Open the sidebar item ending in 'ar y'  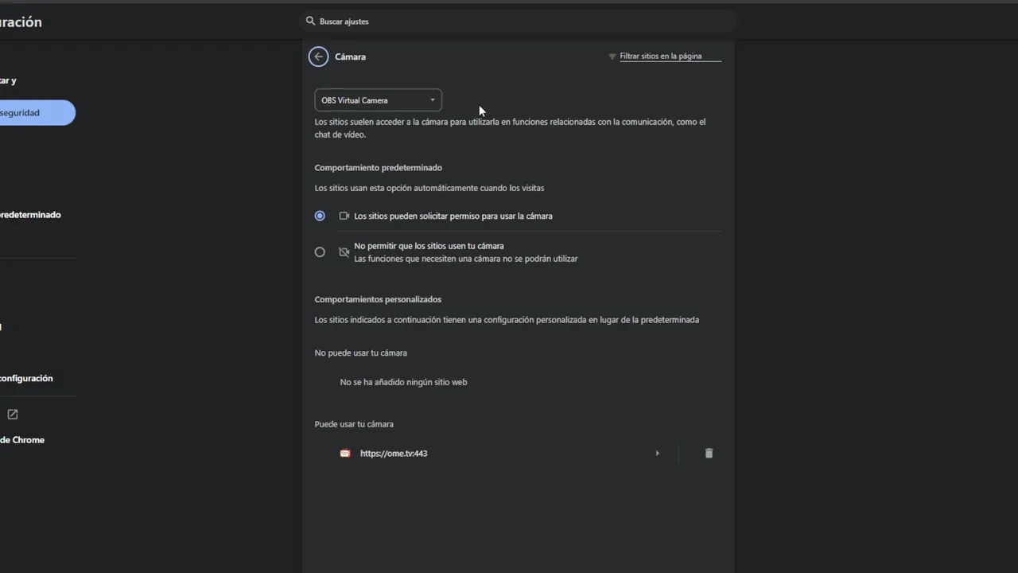coord(8,80)
